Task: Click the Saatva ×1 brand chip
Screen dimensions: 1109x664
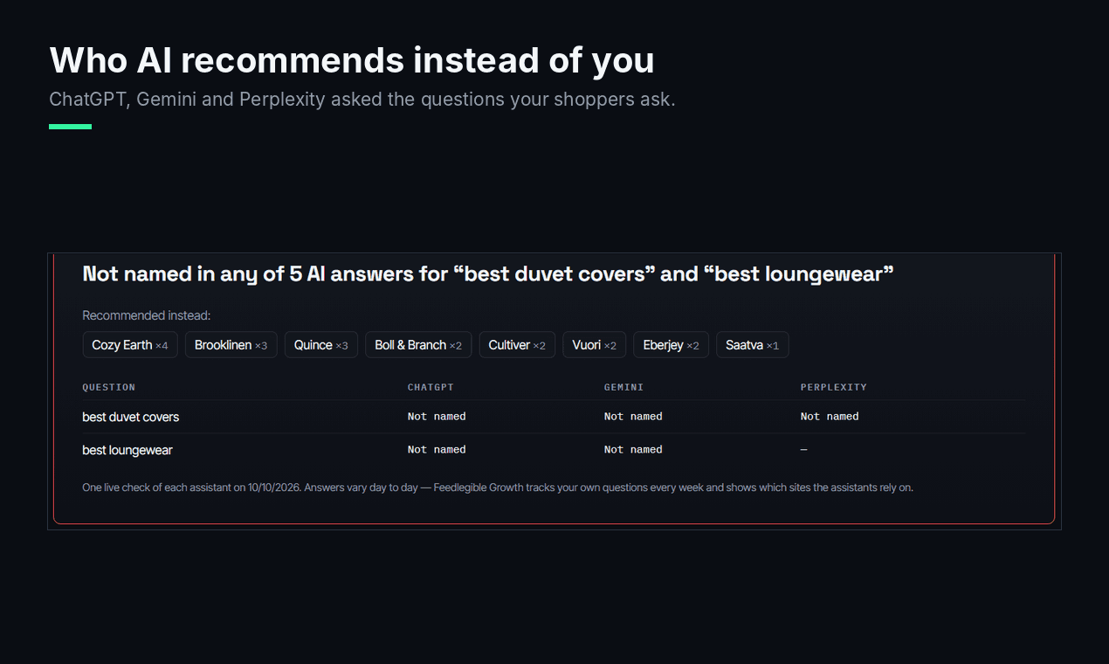Action: tap(753, 345)
